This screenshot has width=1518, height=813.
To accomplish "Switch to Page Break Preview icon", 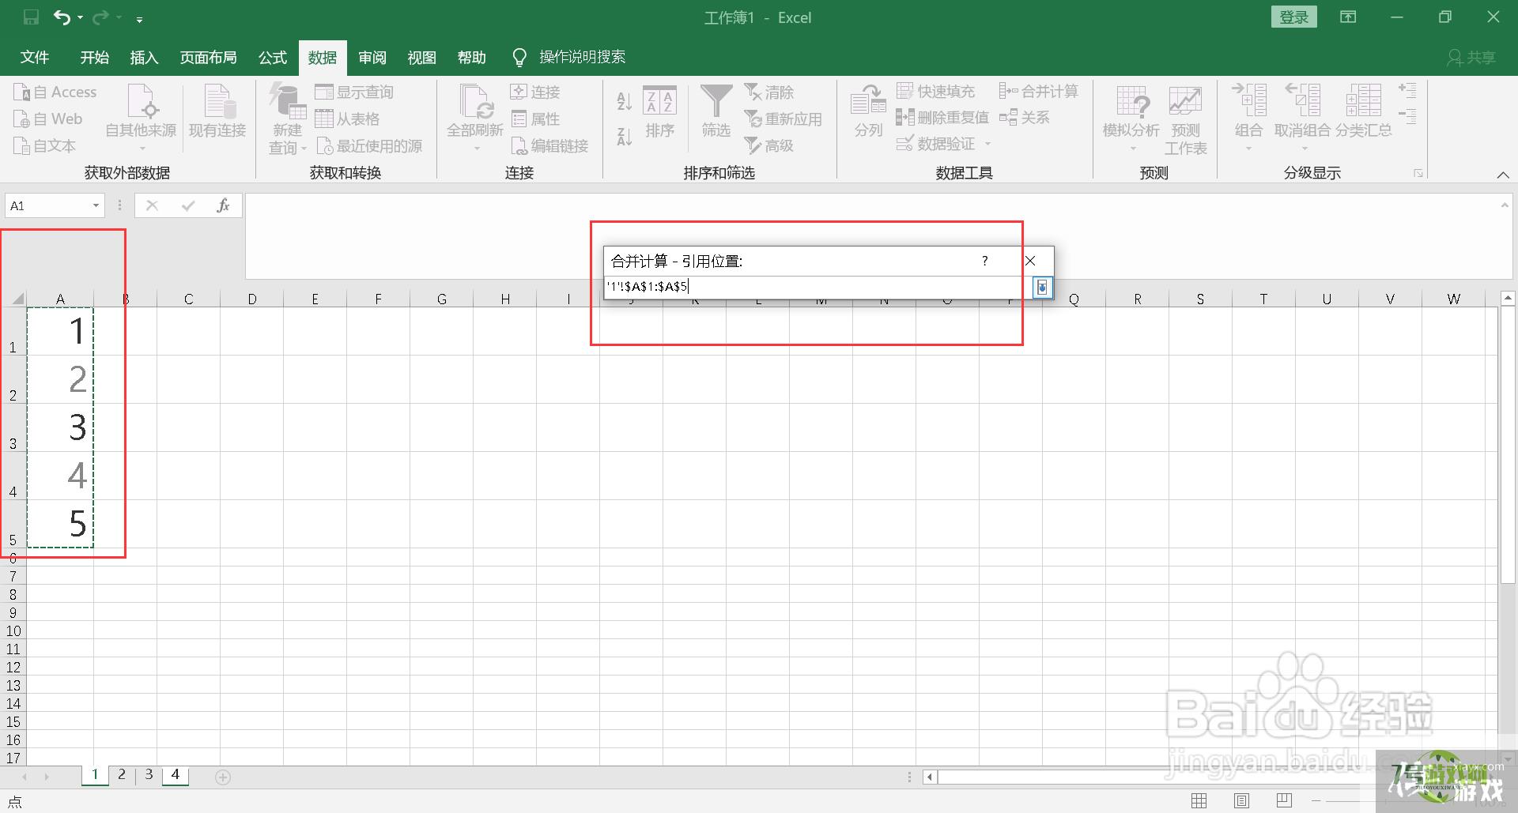I will [x=1284, y=801].
